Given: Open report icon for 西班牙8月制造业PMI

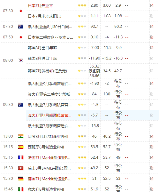Looking at the screenshot, I should [x=152, y=147].
